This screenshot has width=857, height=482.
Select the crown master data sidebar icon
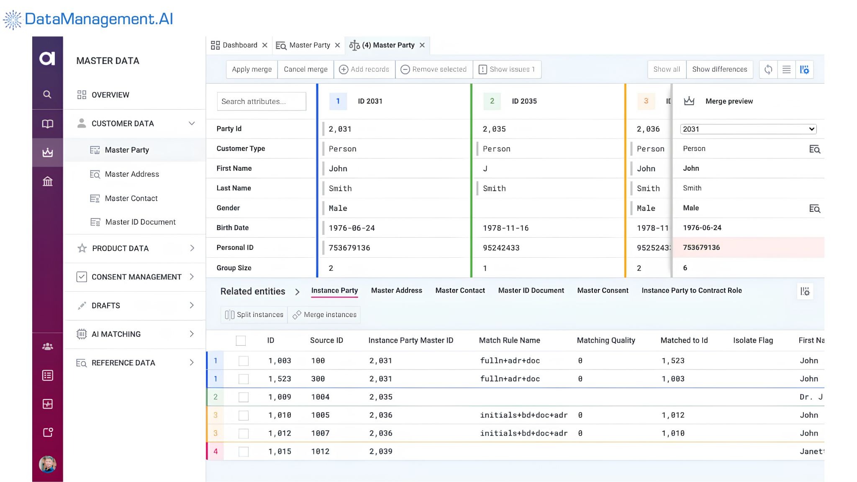[47, 153]
